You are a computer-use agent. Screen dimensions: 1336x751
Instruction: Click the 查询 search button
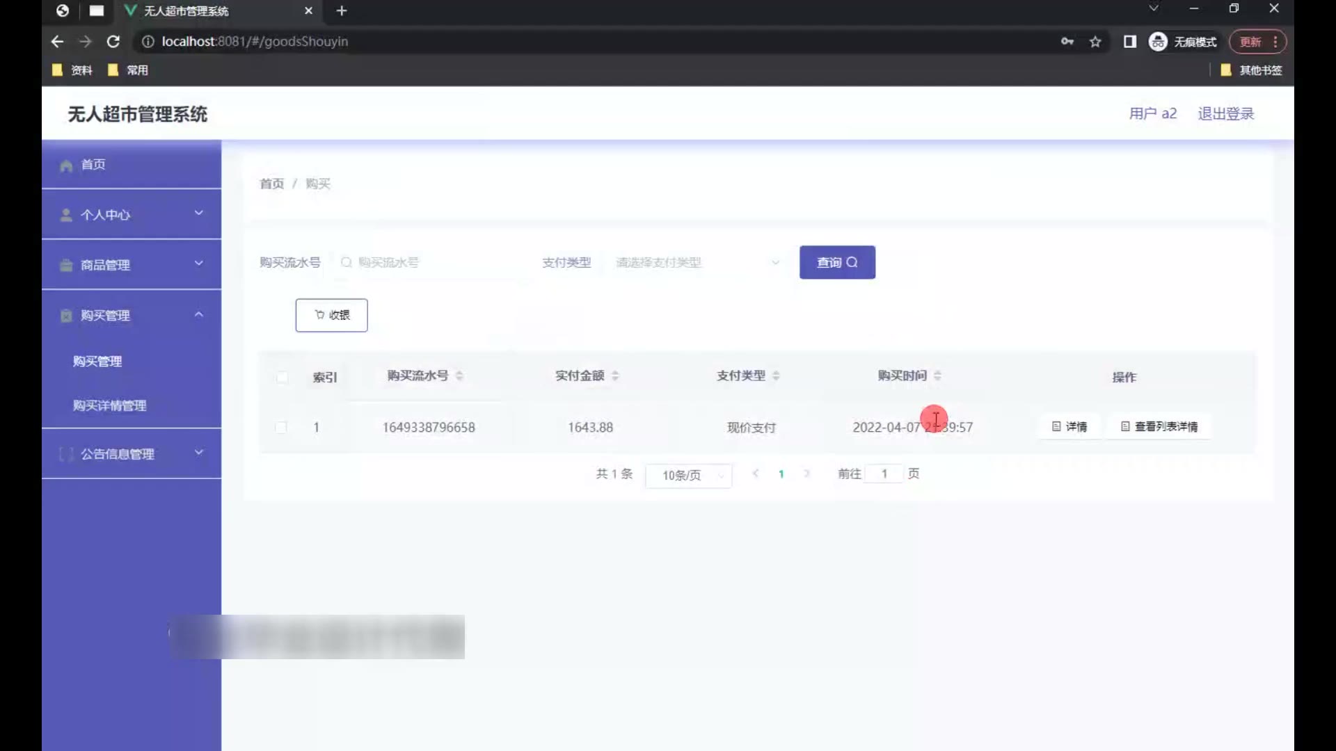point(837,262)
